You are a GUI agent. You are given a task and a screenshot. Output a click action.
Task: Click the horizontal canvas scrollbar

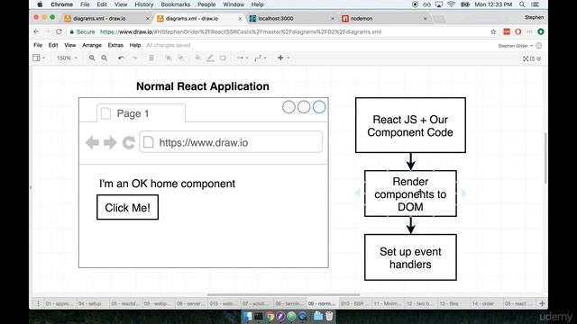[283, 294]
